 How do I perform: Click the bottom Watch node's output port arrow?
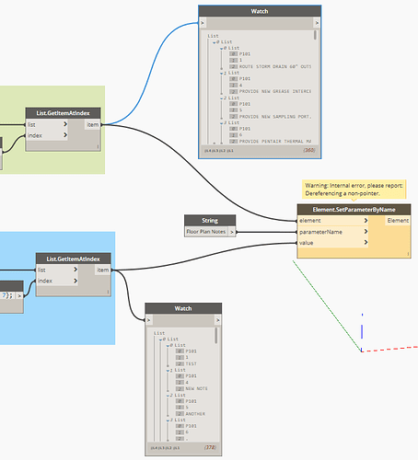217,320
